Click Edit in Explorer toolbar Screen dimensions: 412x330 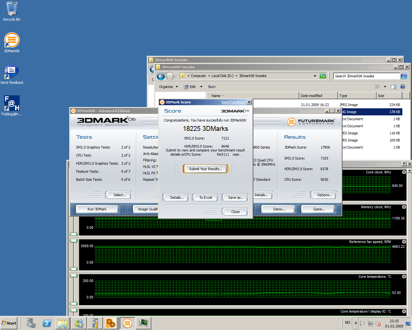(190, 87)
